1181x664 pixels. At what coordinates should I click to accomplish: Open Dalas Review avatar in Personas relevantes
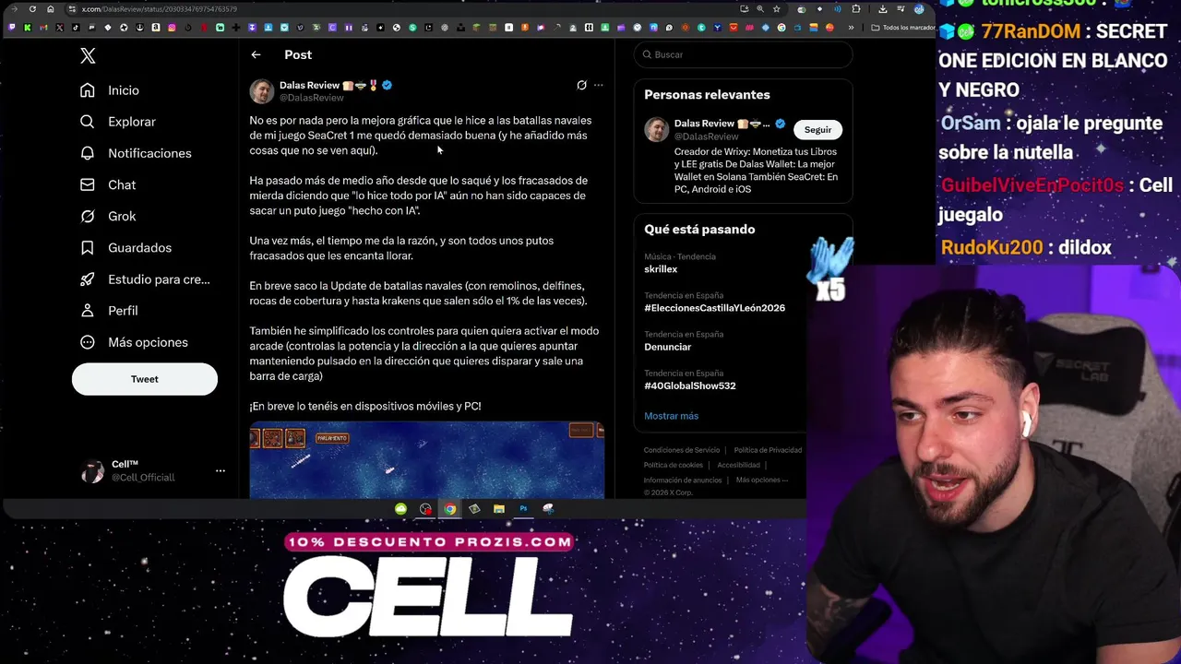click(x=656, y=130)
